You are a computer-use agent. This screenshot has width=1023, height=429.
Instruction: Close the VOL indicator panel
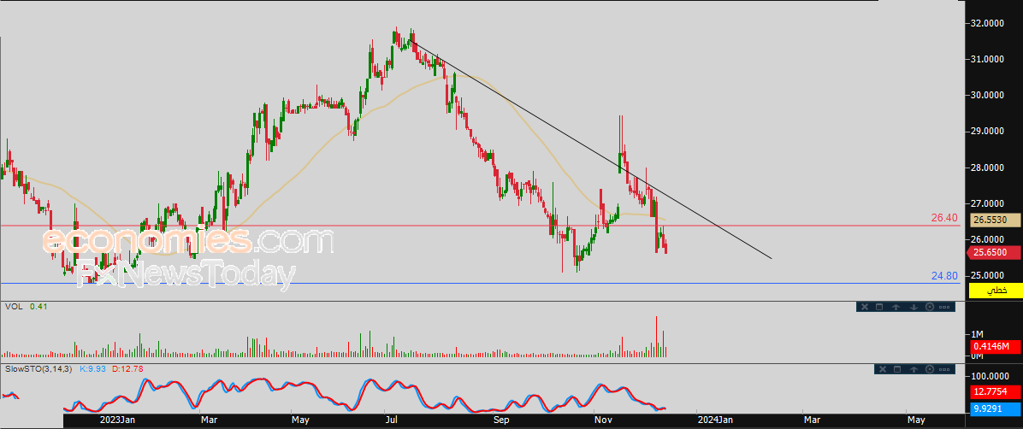(x=865, y=307)
